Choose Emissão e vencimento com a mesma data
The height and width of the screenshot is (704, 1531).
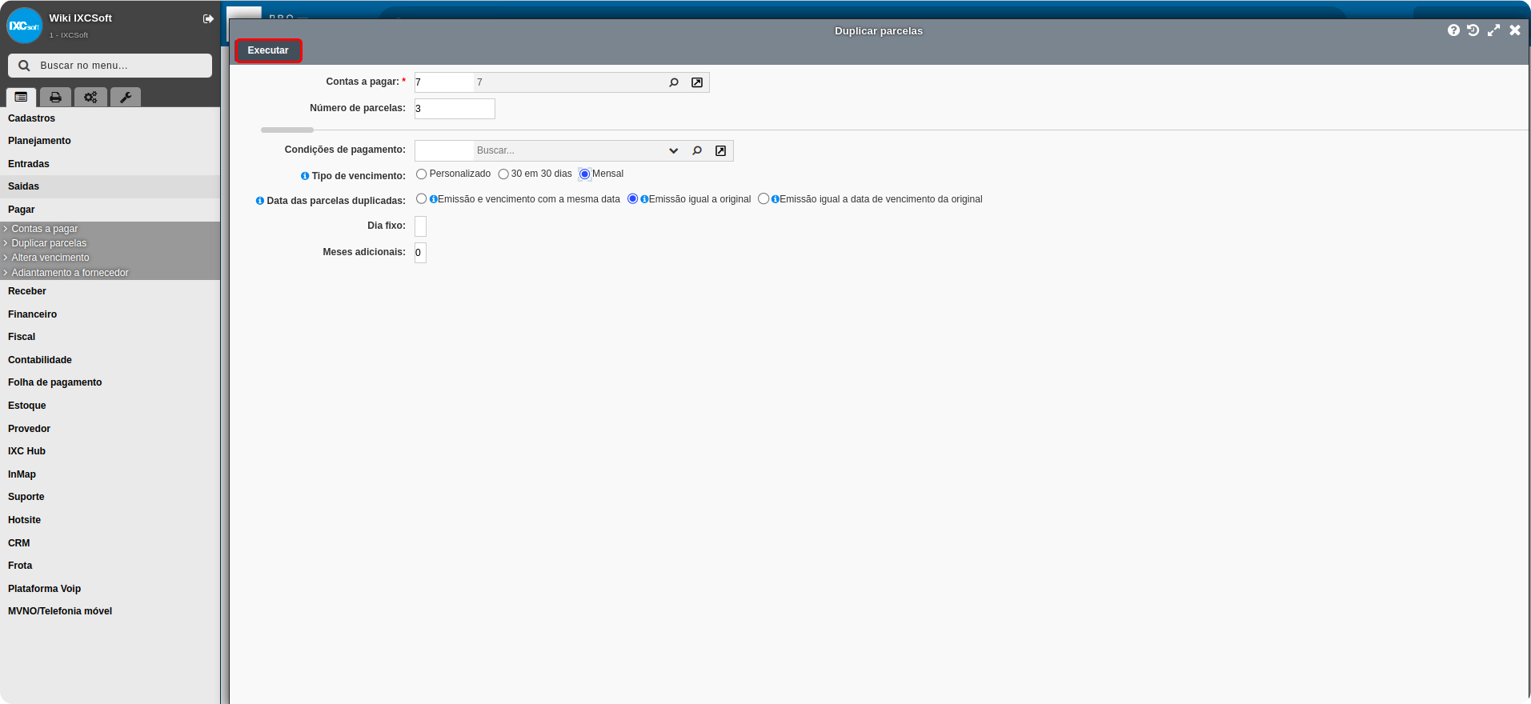422,199
